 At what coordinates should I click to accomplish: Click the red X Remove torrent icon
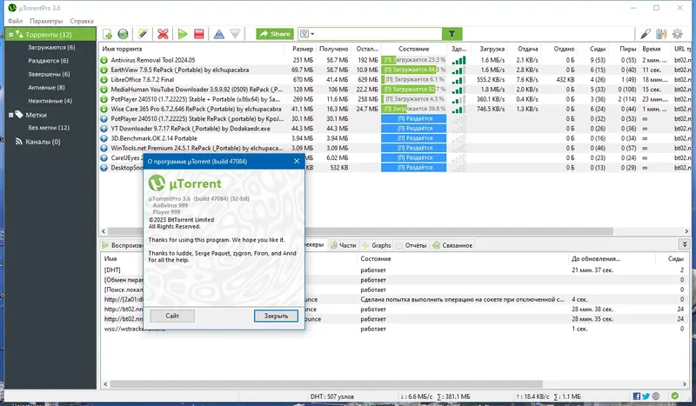163,34
